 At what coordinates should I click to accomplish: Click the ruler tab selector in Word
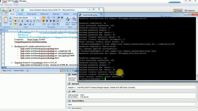(3, 31)
